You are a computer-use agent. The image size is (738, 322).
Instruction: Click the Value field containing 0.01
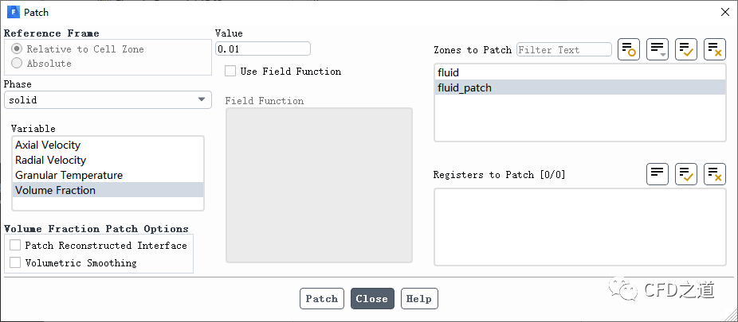tap(262, 49)
